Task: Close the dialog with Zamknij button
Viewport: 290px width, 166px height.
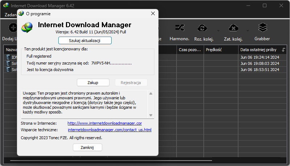Action: [x=87, y=147]
